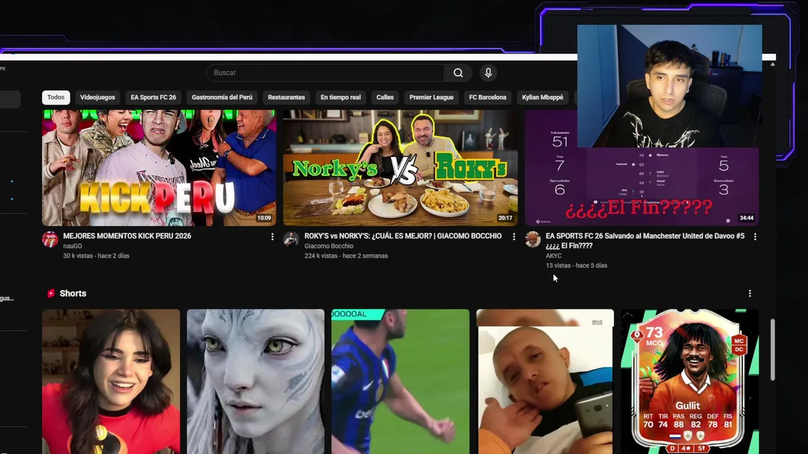
Task: Click the magnifying glass search button
Action: (x=458, y=73)
